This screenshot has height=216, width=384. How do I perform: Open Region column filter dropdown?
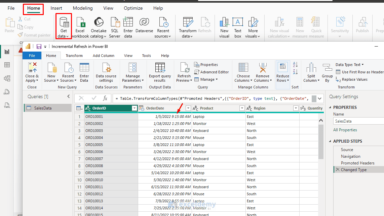[296, 108]
